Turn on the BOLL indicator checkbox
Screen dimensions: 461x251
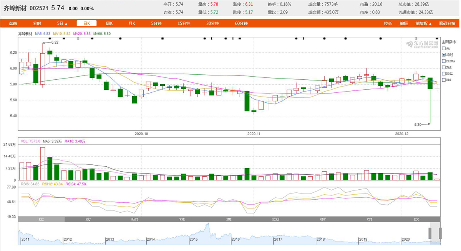click(444, 74)
